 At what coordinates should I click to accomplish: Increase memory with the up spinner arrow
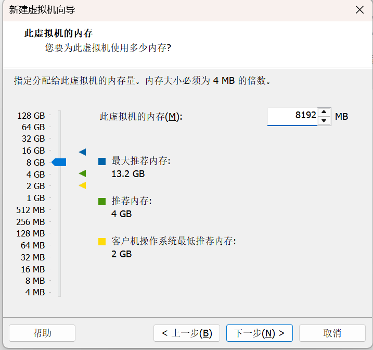(x=324, y=111)
